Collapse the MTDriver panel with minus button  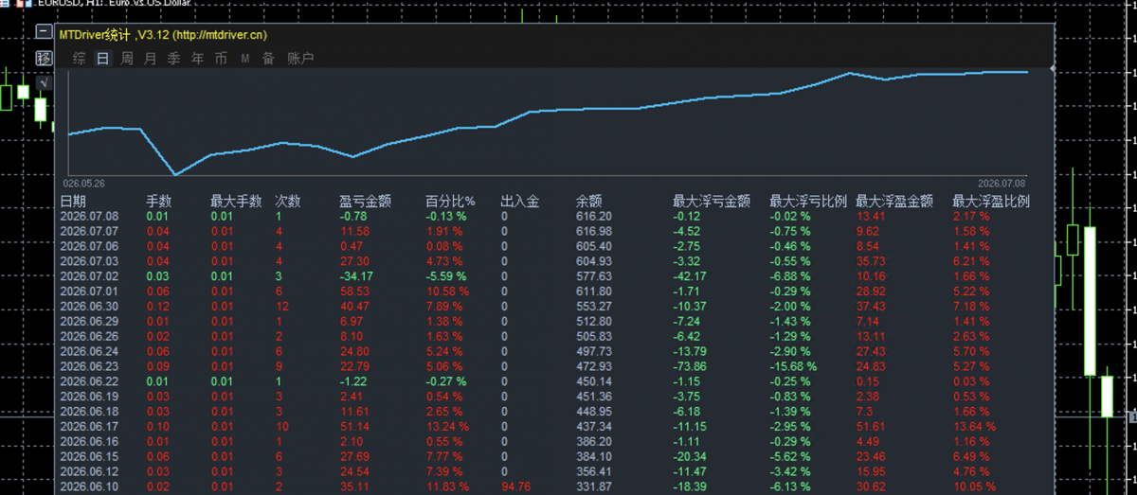tap(44, 32)
